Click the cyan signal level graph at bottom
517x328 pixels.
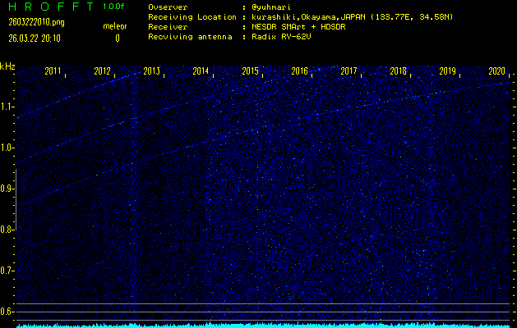[263, 325]
